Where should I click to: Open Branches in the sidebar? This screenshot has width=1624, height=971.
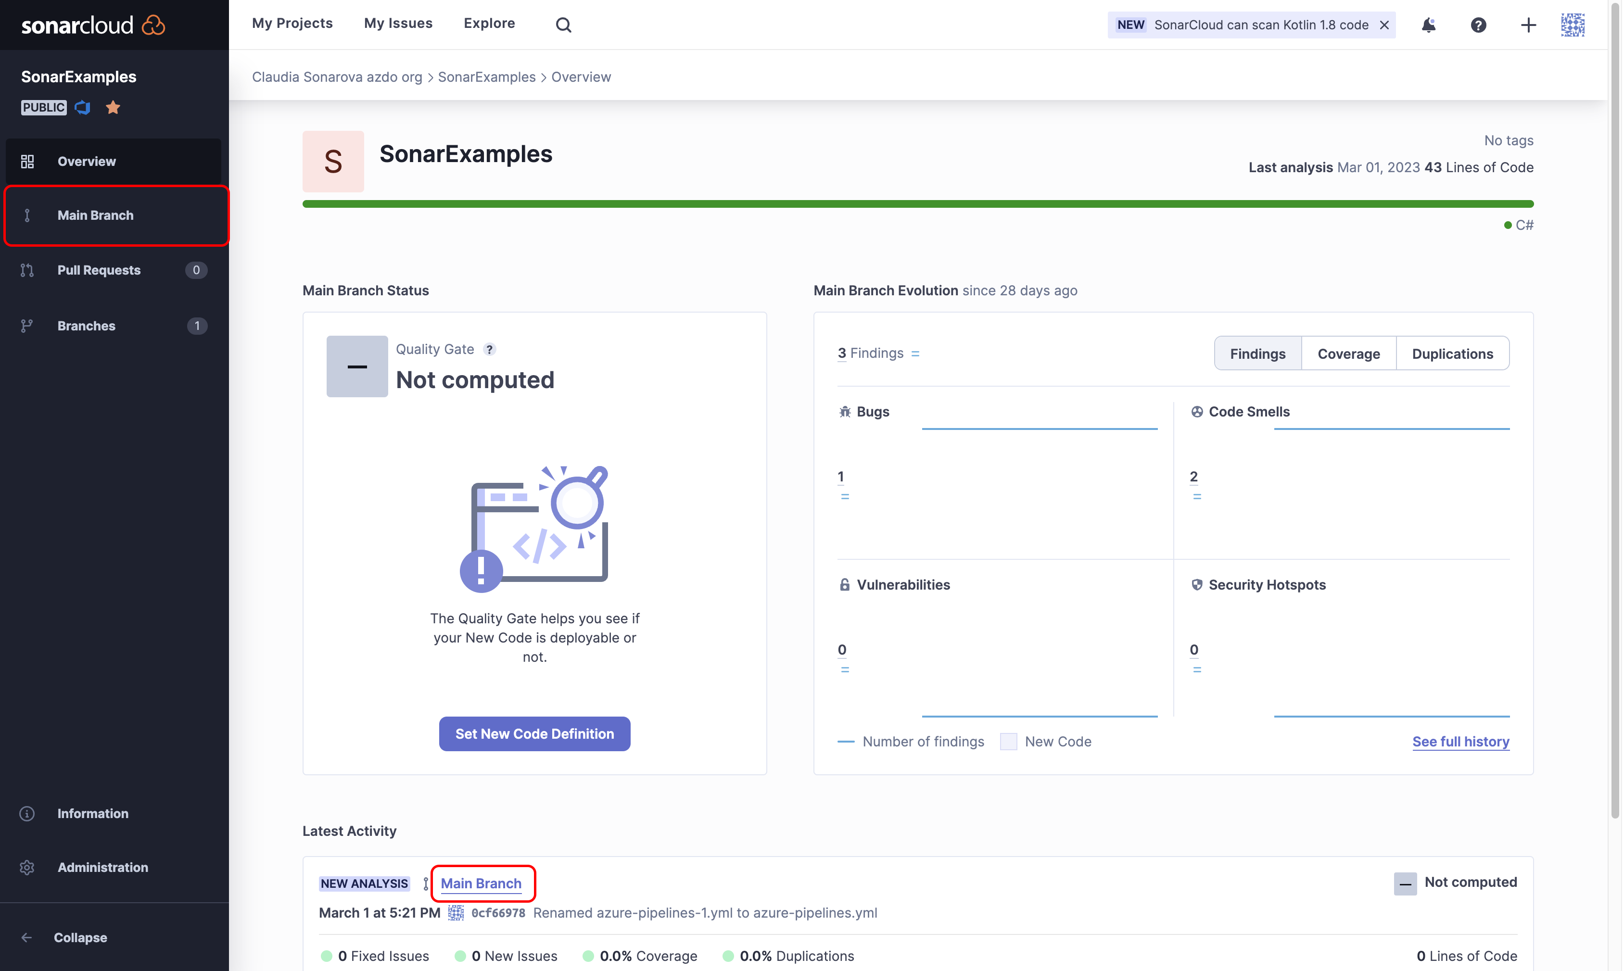pyautogui.click(x=114, y=326)
